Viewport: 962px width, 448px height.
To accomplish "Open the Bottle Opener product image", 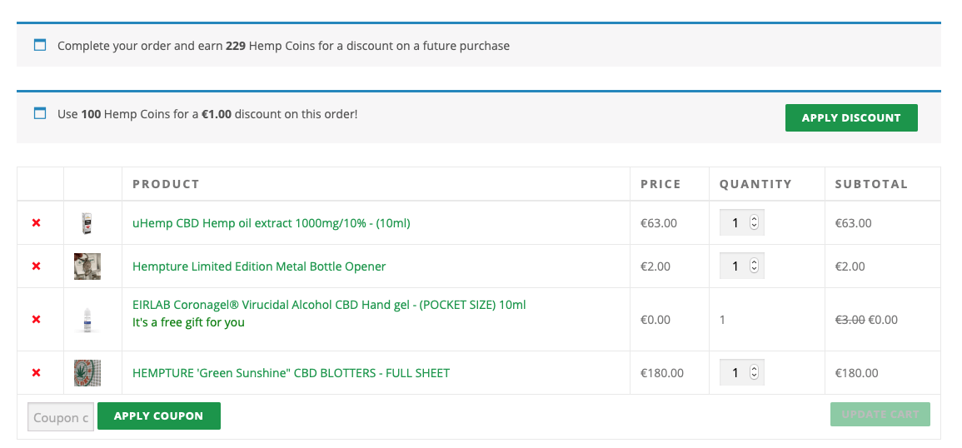I will tap(87, 266).
